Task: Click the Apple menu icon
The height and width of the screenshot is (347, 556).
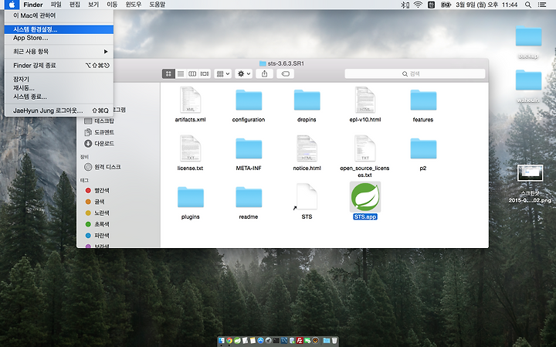Action: (x=12, y=5)
